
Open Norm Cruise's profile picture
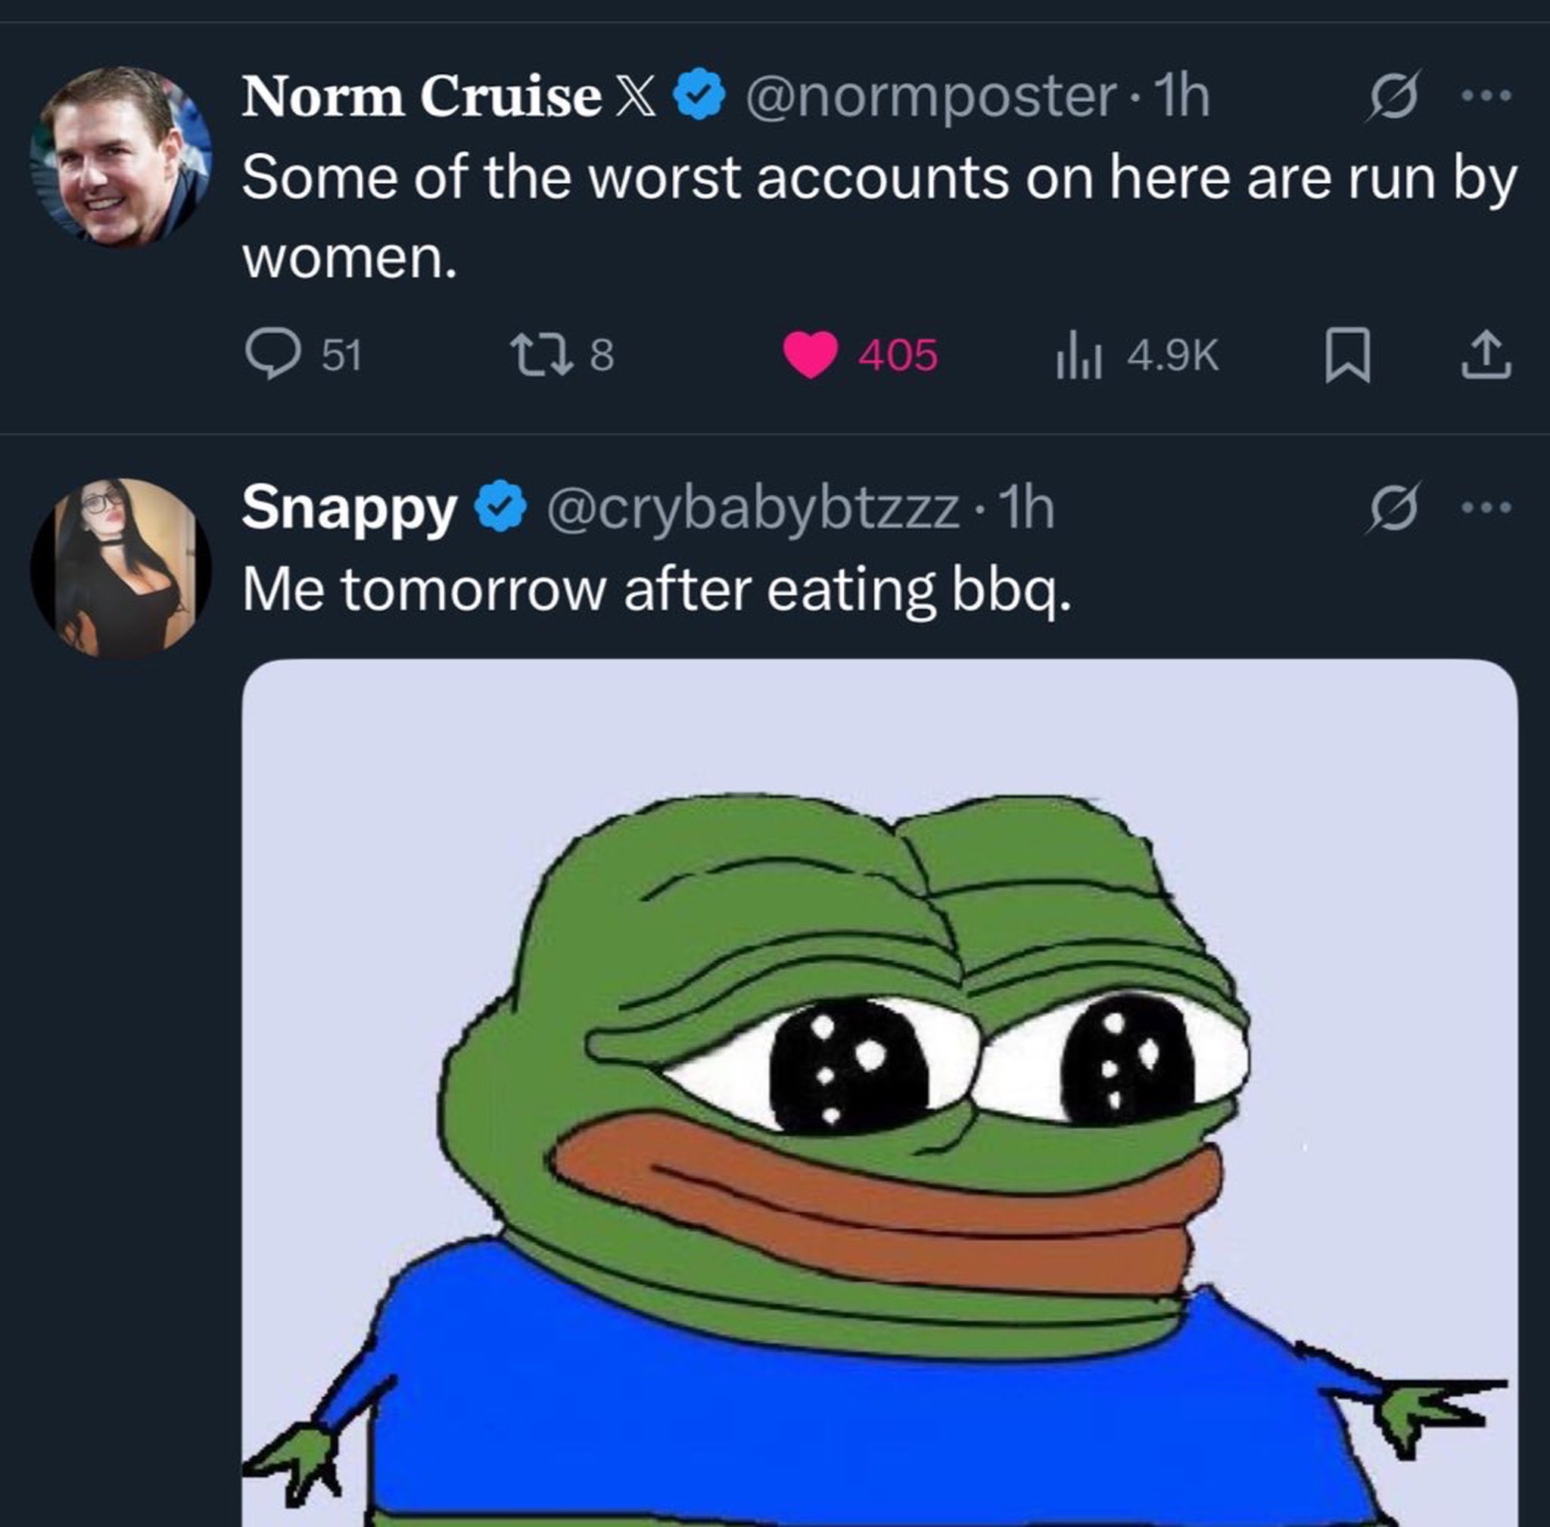tap(120, 156)
